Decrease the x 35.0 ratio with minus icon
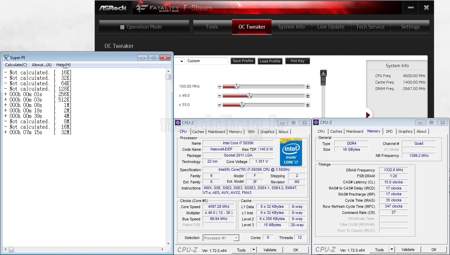This screenshot has width=450, height=255. (220, 105)
